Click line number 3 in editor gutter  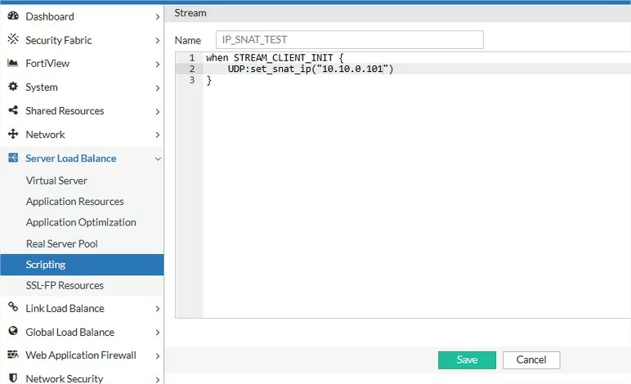[192, 80]
